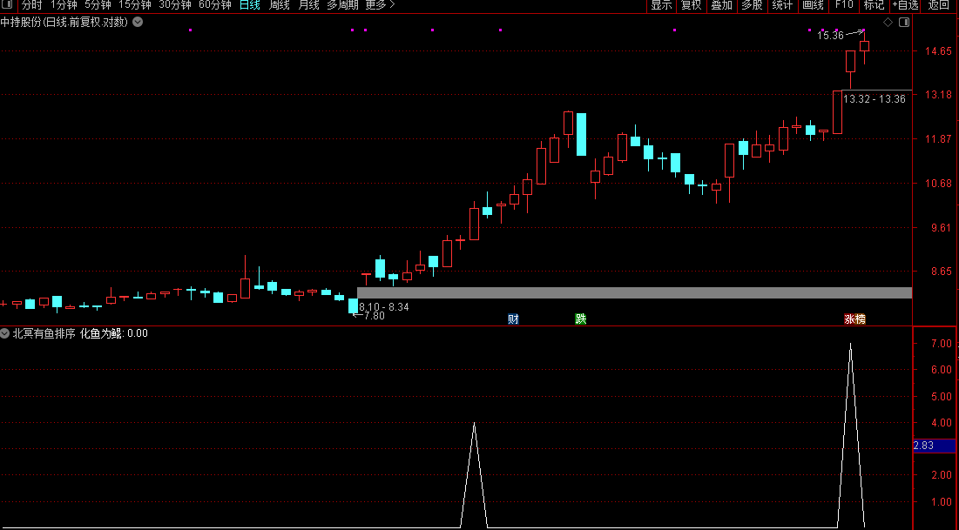This screenshot has width=959, height=530.
Task: Click the gray gap zone bar
Action: (x=634, y=292)
